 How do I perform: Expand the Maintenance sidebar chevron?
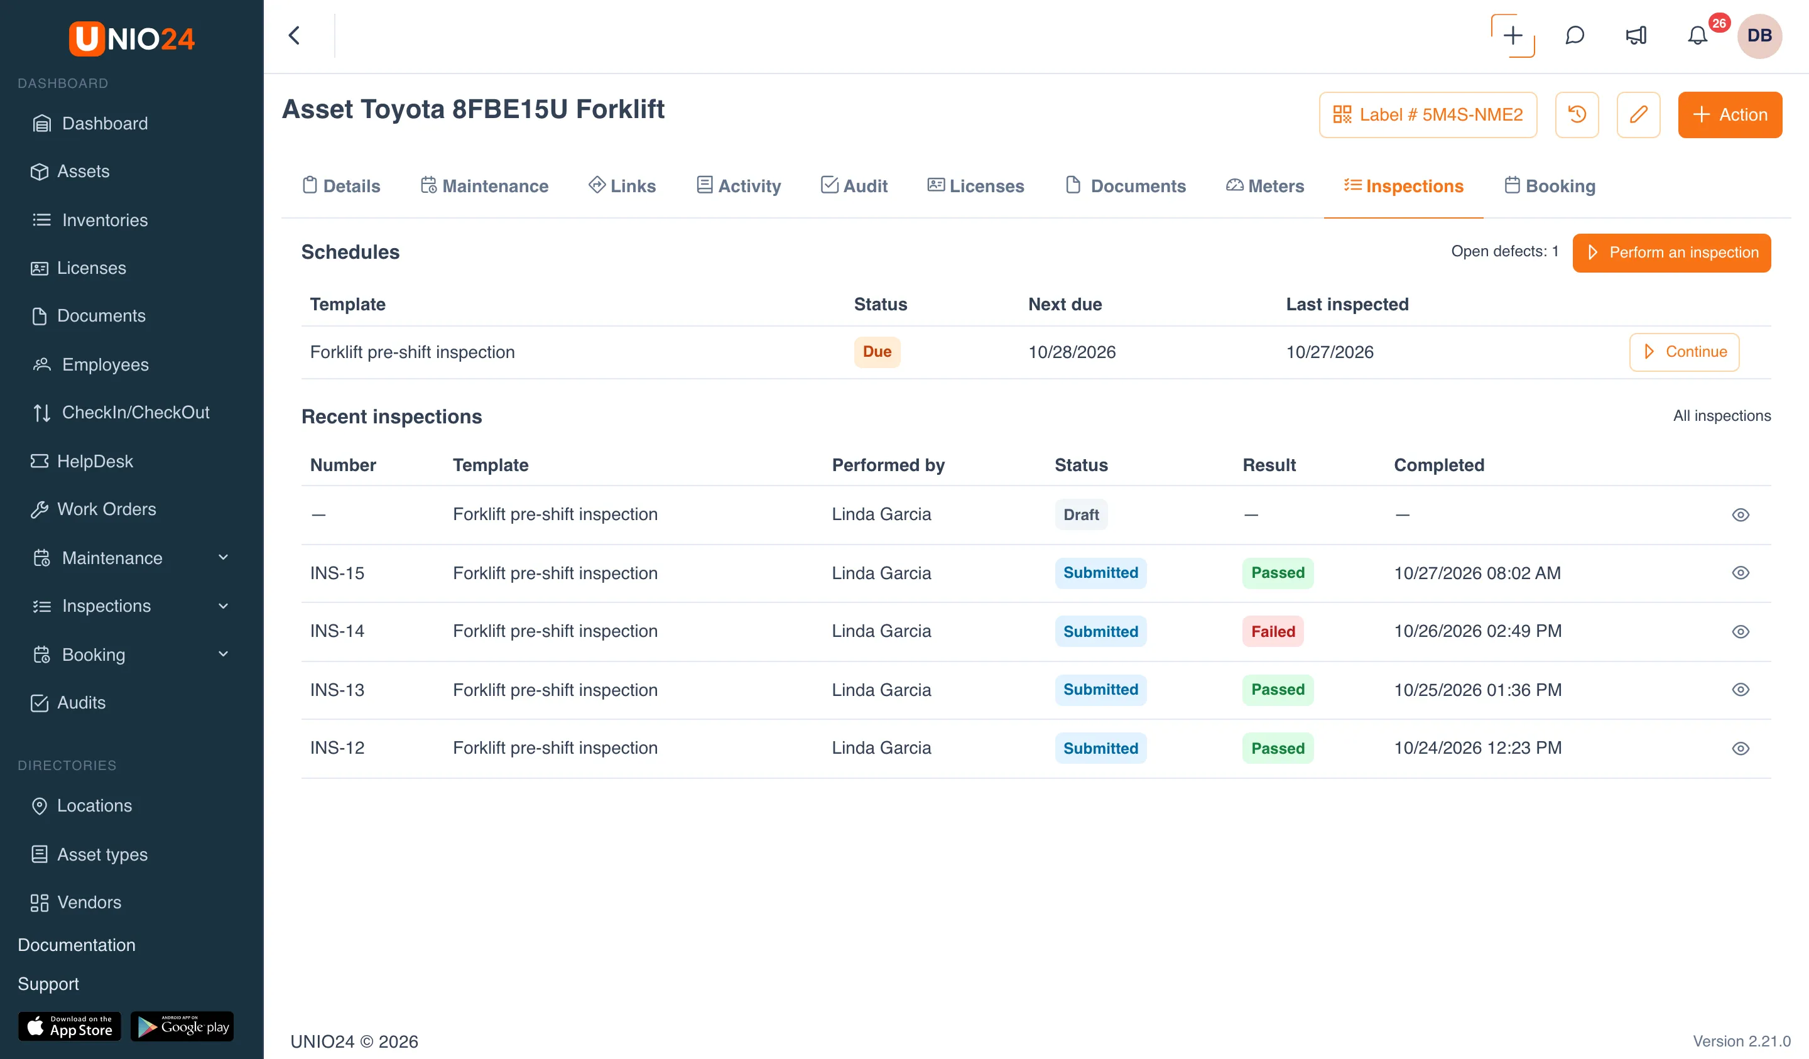tap(223, 557)
